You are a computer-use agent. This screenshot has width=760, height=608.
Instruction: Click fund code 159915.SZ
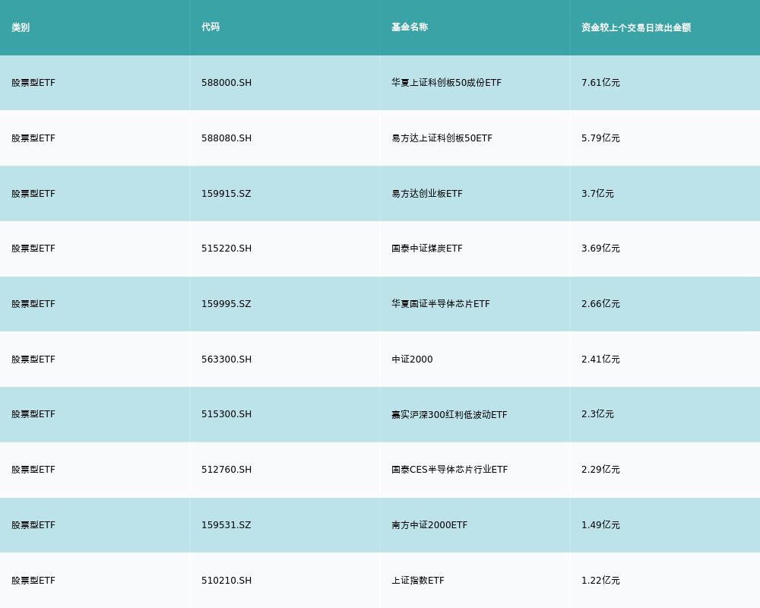click(226, 194)
